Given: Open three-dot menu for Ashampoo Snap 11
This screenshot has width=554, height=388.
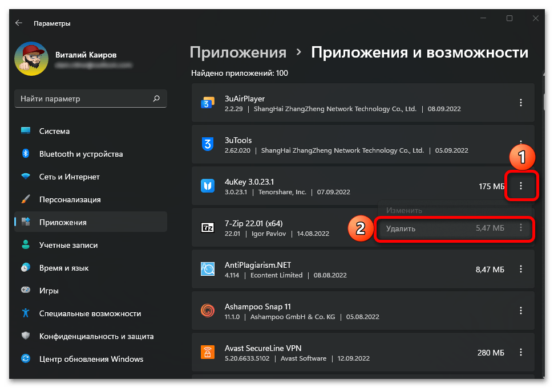Looking at the screenshot, I should tap(520, 311).
